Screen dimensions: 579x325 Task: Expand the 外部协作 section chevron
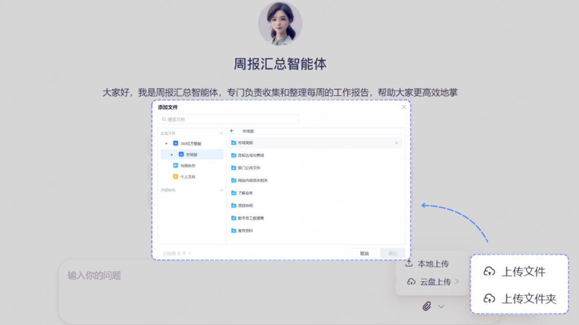(222, 190)
